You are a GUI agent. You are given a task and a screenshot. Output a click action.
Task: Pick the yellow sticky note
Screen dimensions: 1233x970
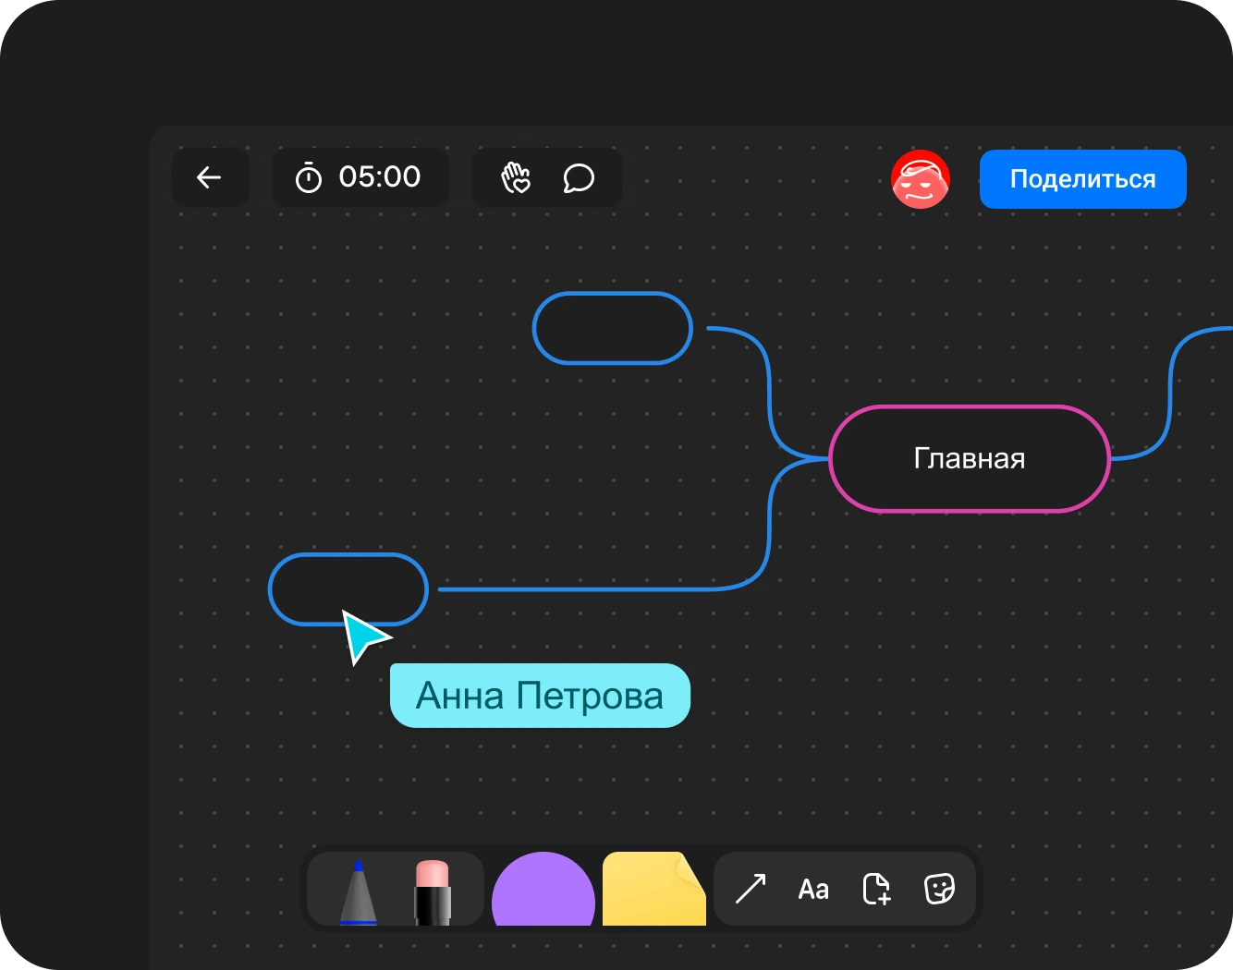[x=653, y=891]
